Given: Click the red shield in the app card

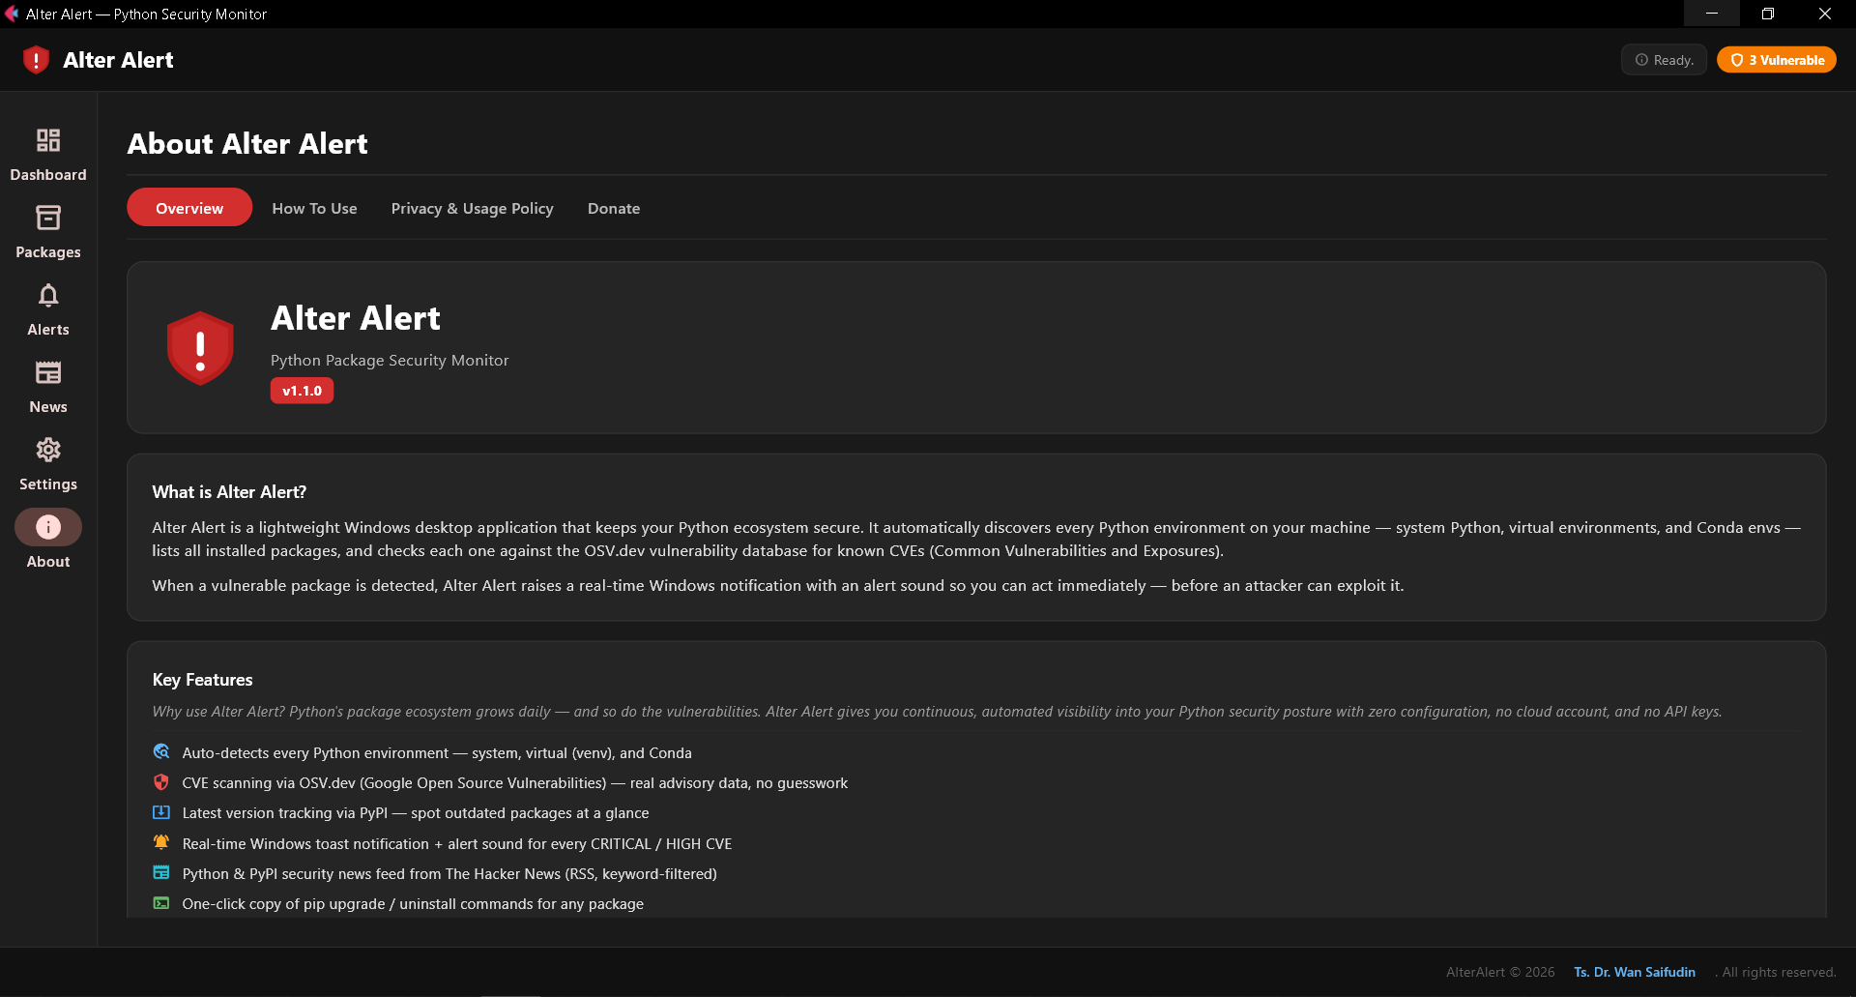Looking at the screenshot, I should click(x=200, y=347).
